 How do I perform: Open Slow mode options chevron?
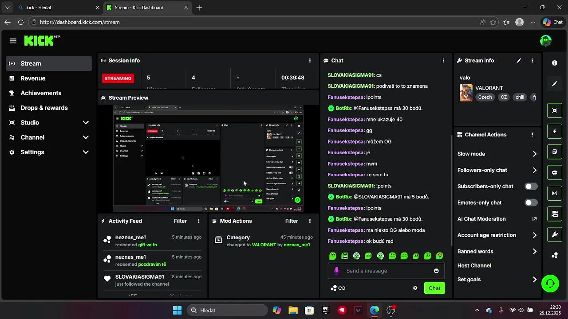[x=534, y=154]
